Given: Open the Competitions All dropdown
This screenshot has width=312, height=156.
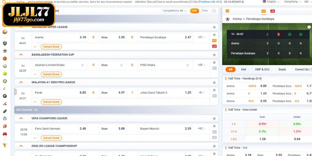Looking at the screenshot, I should pos(174,11).
